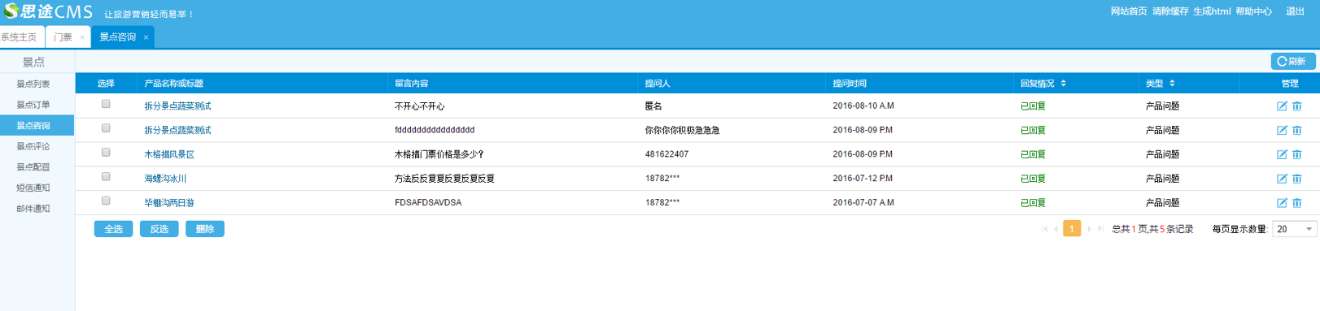Open 景点订单 in the sidebar

tap(33, 105)
